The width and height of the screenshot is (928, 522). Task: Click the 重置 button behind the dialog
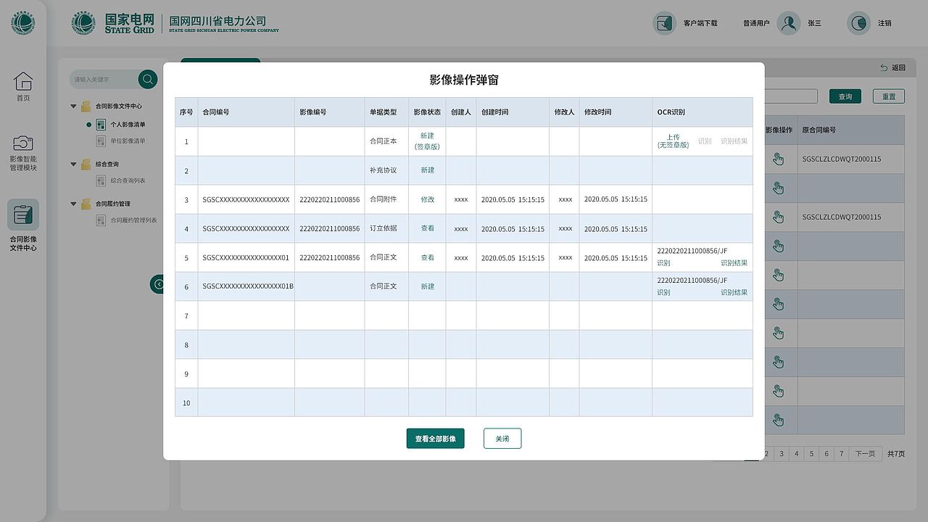pyautogui.click(x=889, y=96)
